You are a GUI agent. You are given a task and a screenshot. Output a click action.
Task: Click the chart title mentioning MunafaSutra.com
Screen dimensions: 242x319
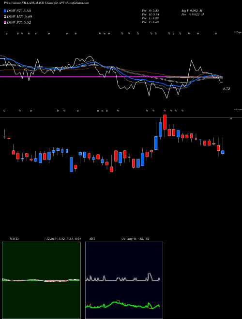pyautogui.click(x=46, y=3)
